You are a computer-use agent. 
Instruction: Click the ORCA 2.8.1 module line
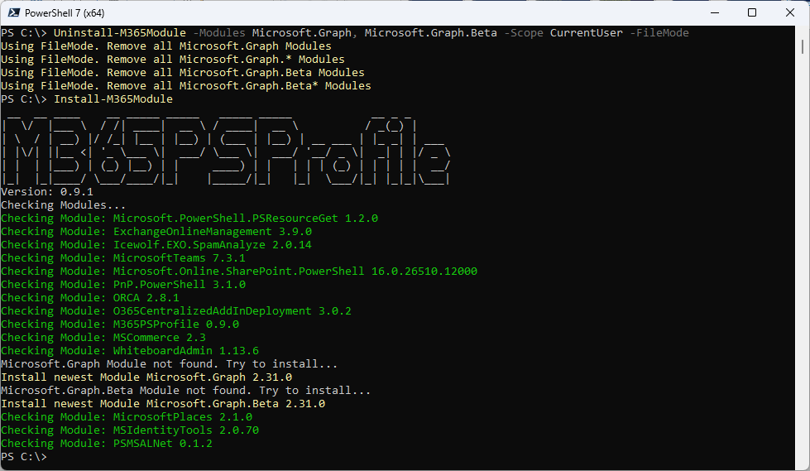point(89,298)
